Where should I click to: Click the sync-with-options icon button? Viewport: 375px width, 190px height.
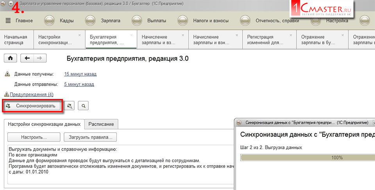pos(70,106)
